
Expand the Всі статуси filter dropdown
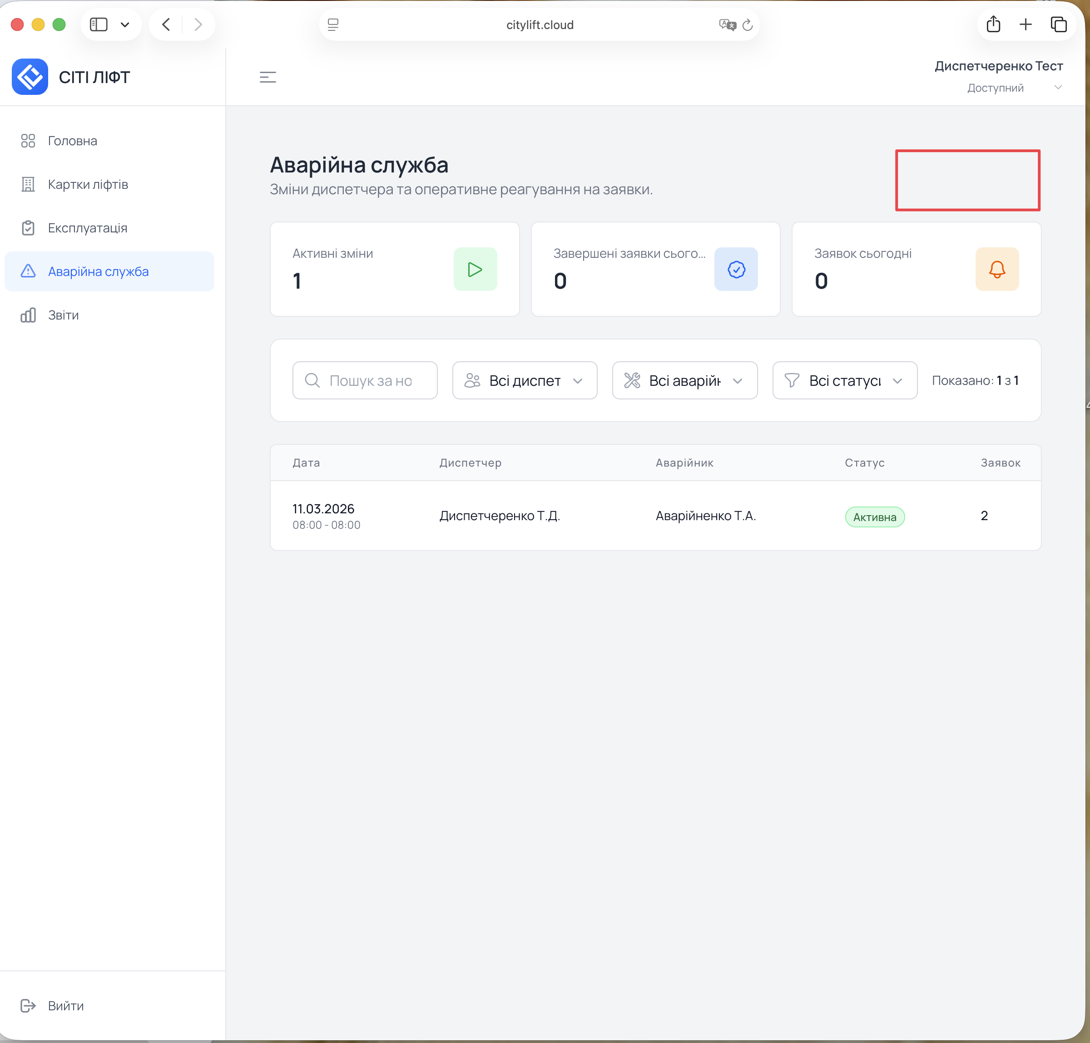pyautogui.click(x=844, y=381)
